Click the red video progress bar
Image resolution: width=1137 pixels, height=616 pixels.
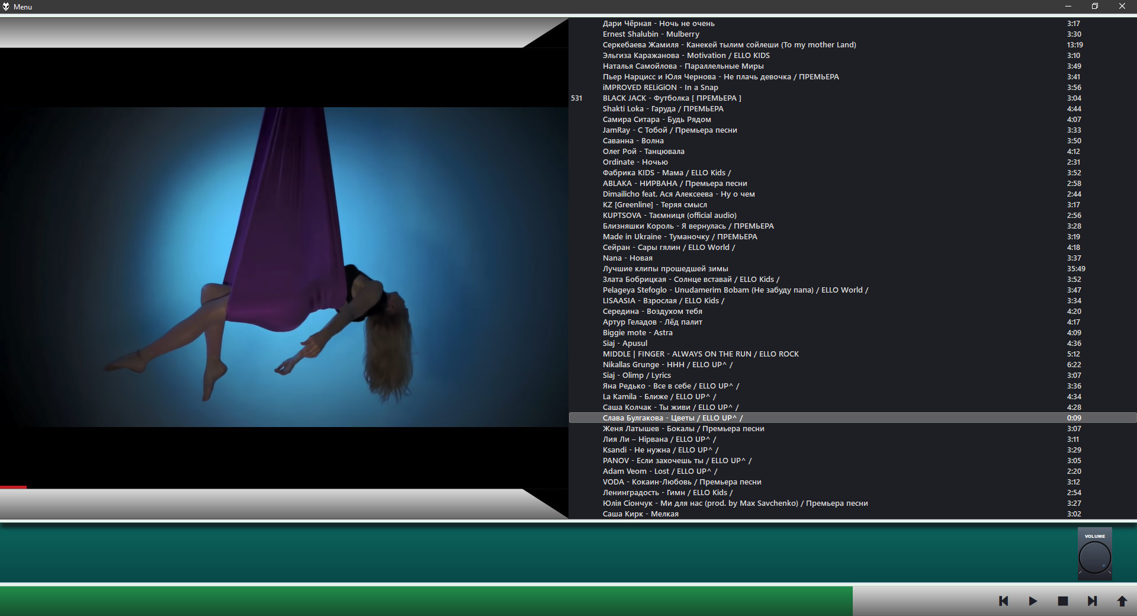[13, 487]
